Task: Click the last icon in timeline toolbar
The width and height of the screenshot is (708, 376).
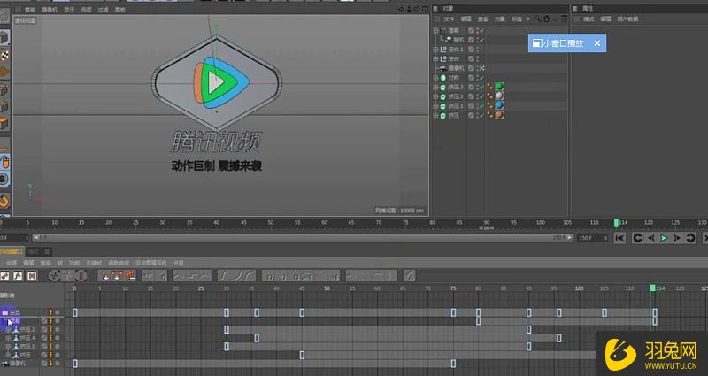Action: (x=410, y=275)
